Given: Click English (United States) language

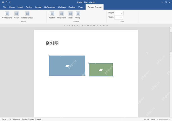Looking at the screenshot, I should (x=31, y=119).
